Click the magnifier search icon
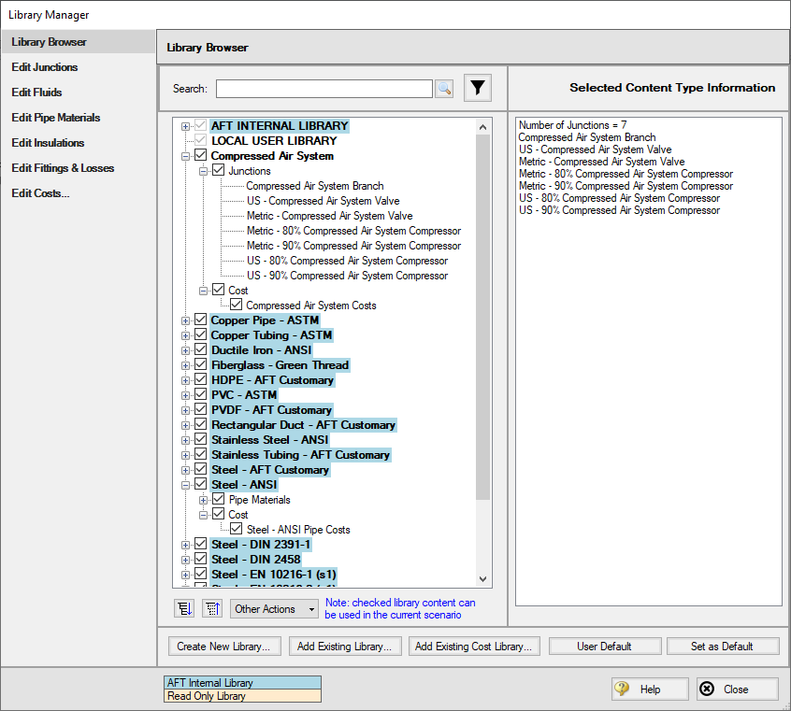791x711 pixels. pyautogui.click(x=444, y=89)
